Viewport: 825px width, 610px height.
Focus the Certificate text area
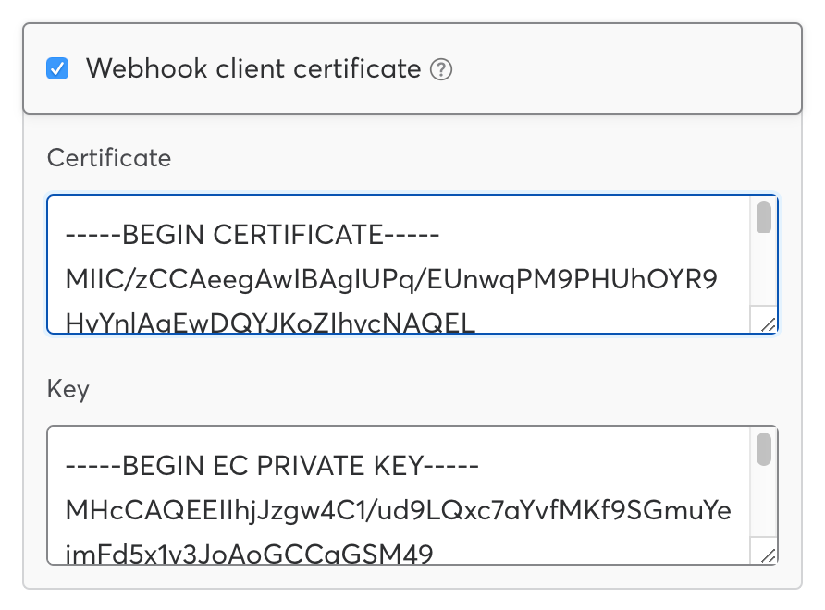click(x=399, y=264)
